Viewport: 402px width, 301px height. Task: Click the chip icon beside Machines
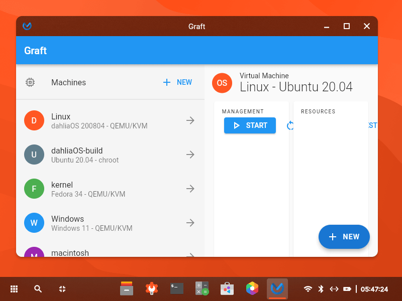pos(30,82)
